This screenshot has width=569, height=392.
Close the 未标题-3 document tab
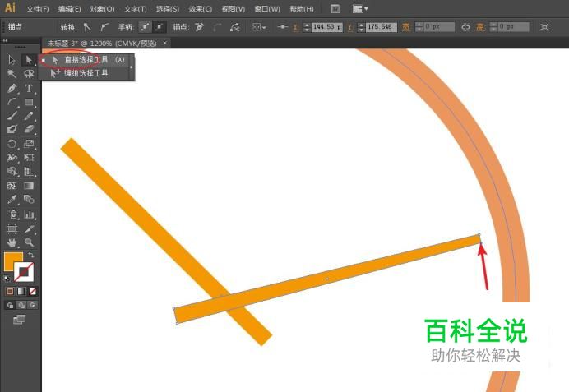click(x=164, y=44)
